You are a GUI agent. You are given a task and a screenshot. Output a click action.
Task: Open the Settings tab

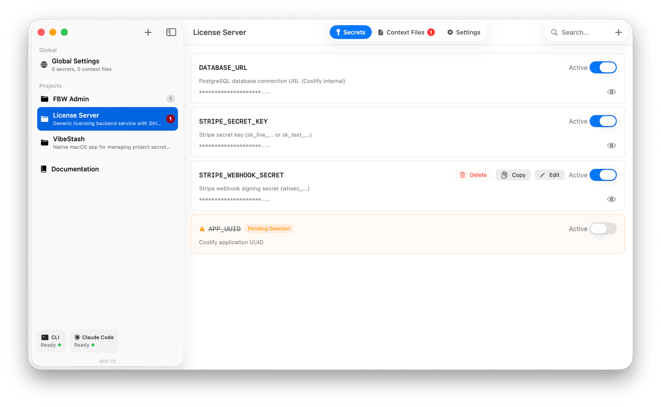(463, 32)
